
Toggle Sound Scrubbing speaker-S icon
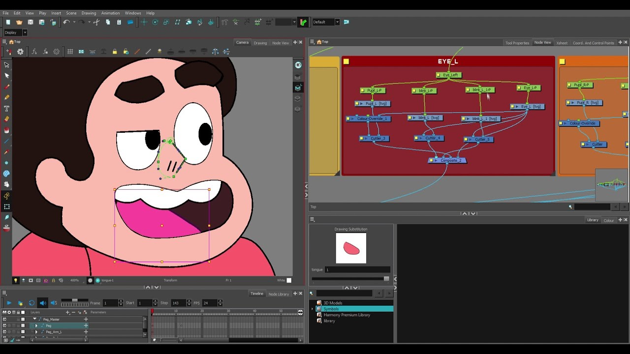[x=54, y=303]
